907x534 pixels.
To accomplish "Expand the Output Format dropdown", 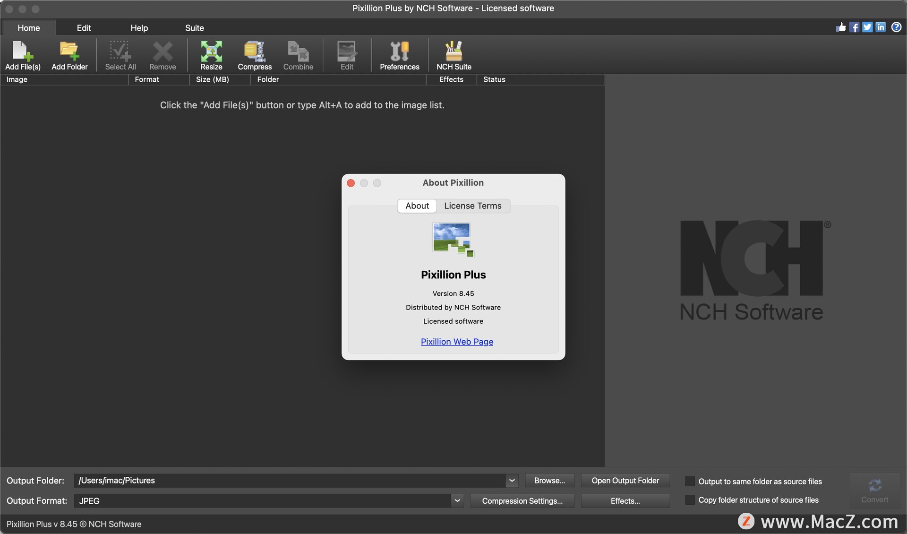I will point(457,500).
